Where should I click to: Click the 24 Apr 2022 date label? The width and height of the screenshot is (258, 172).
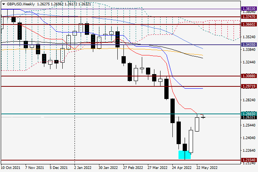(182, 168)
